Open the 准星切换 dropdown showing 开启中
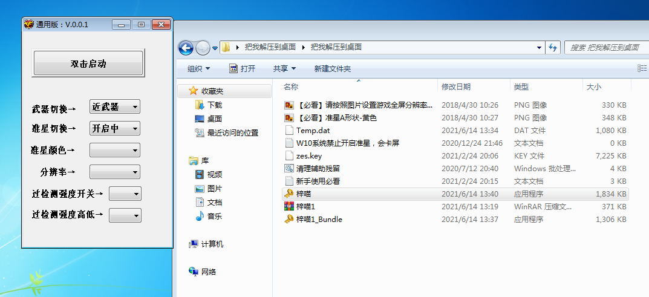 tap(114, 128)
